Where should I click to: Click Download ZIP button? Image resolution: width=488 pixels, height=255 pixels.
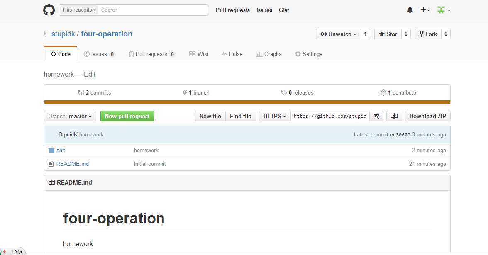pos(427,116)
